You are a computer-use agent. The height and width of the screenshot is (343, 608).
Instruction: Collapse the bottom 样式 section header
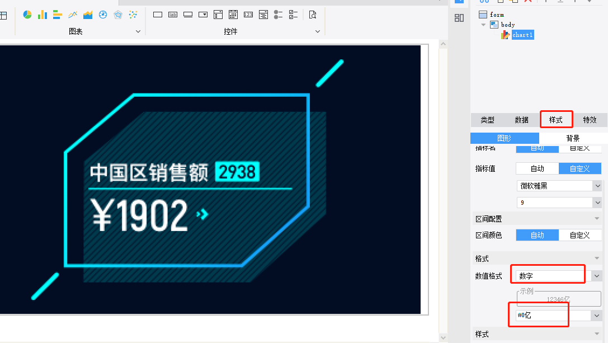pos(597,334)
